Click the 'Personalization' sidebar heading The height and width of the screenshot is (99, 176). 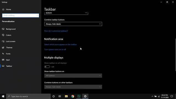[x=8, y=21]
